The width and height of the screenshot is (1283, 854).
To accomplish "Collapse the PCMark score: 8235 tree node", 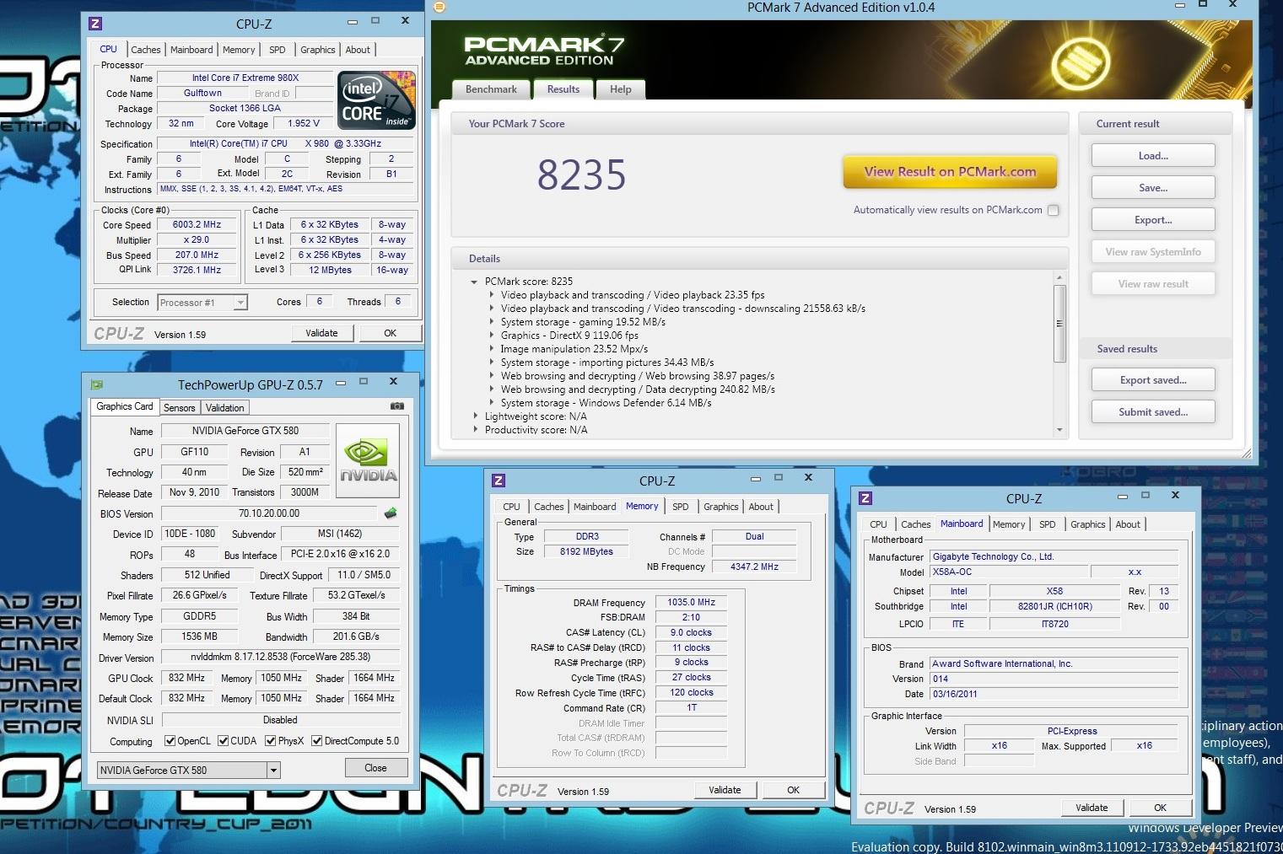I will tap(474, 282).
